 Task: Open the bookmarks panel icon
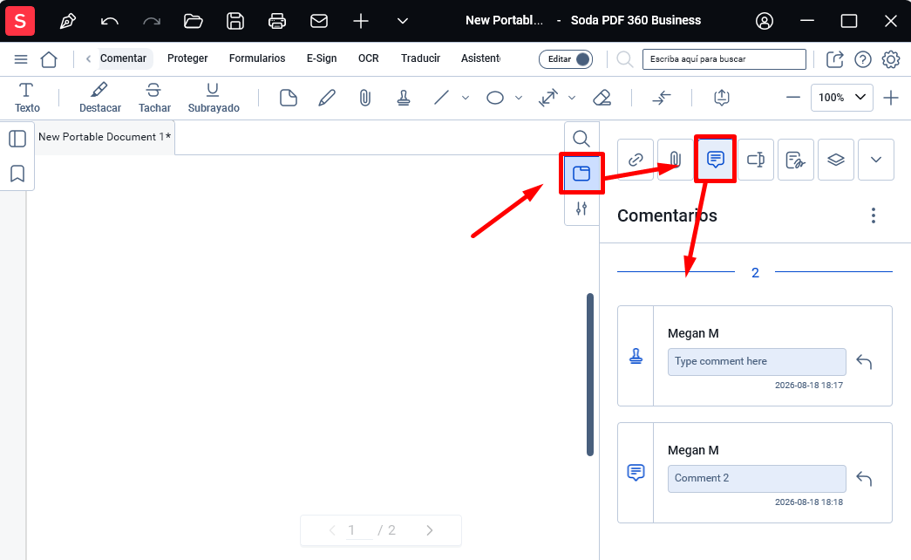[x=17, y=174]
